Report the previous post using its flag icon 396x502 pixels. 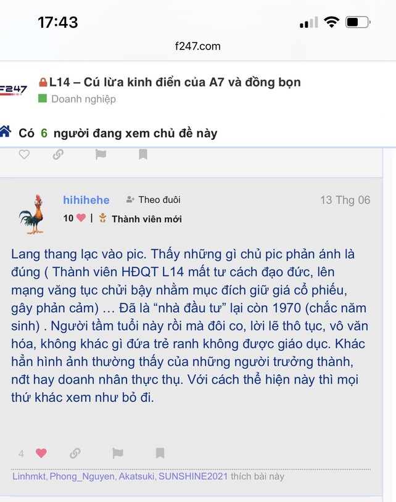[101, 154]
